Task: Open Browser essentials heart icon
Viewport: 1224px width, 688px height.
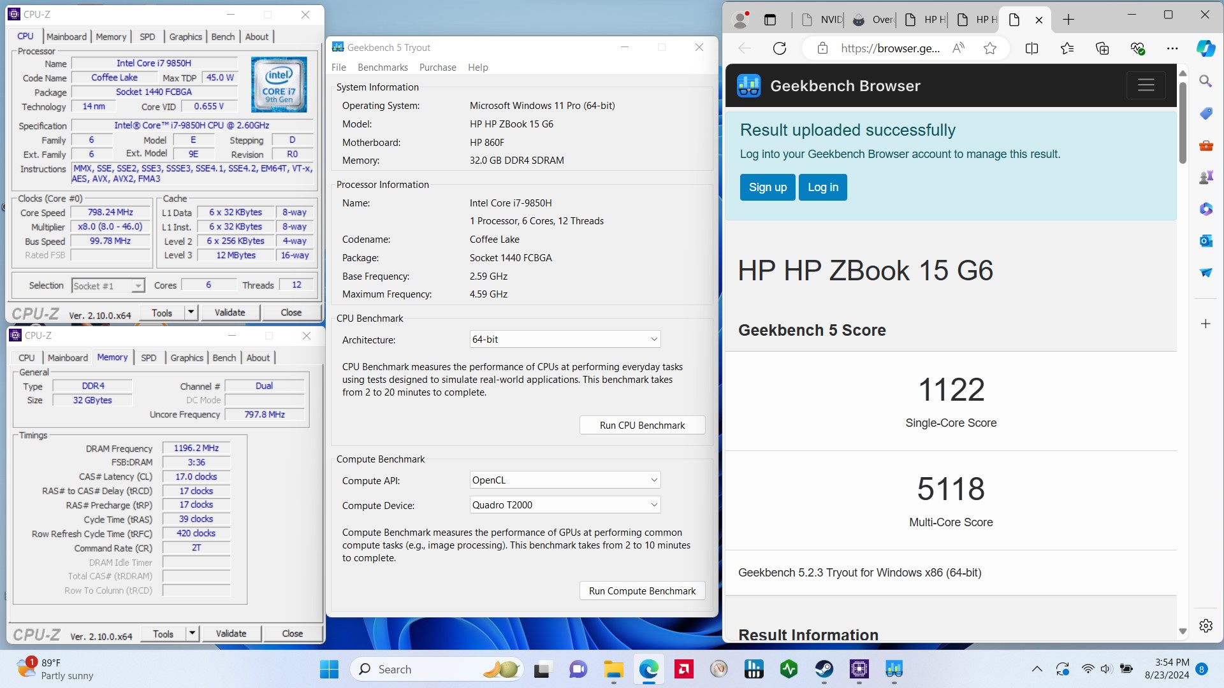Action: 1137,48
